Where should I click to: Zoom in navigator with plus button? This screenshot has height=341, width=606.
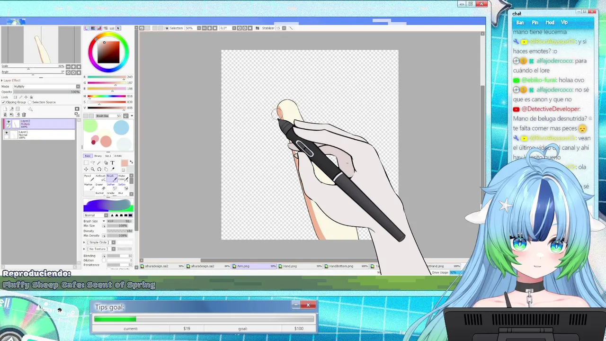tap(73, 67)
